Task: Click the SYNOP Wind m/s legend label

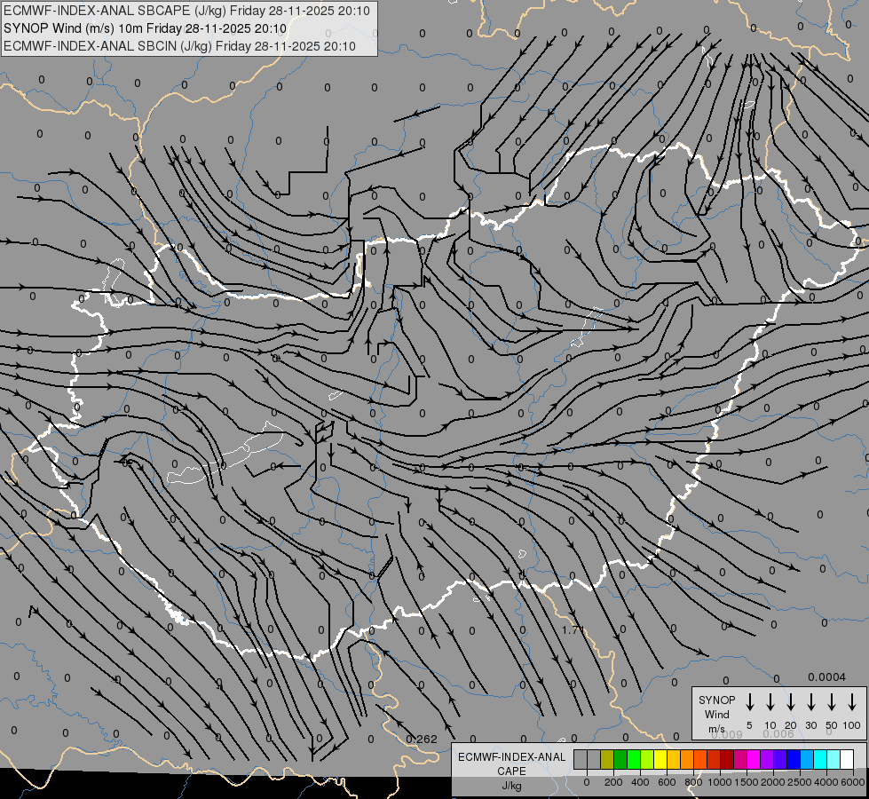Action: [716, 714]
